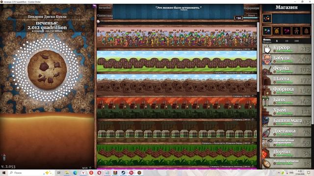The image size is (314, 176).
Task: Open Yandex Browser from the taskbar
Action: (x=83, y=173)
